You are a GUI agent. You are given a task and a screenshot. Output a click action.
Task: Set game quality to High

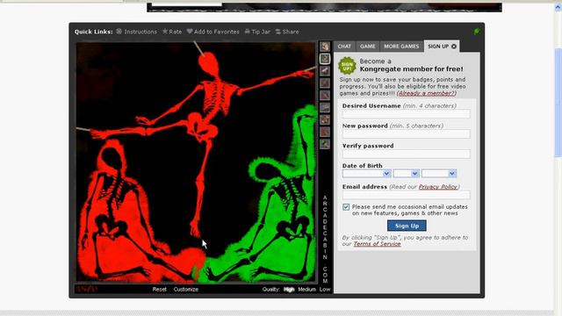point(289,289)
